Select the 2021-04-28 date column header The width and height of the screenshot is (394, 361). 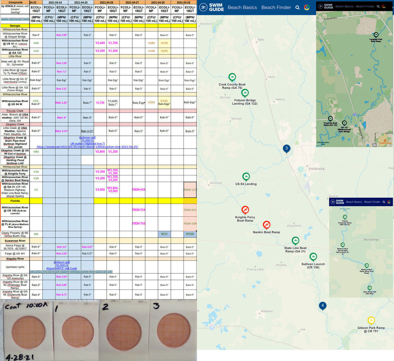pyautogui.click(x=158, y=2)
